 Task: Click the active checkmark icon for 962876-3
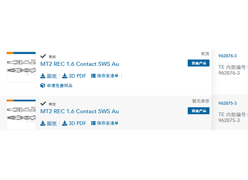pos(43,56)
